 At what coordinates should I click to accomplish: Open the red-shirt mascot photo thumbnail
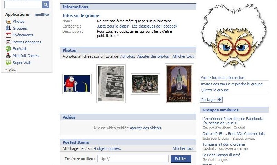[x=77, y=84]
